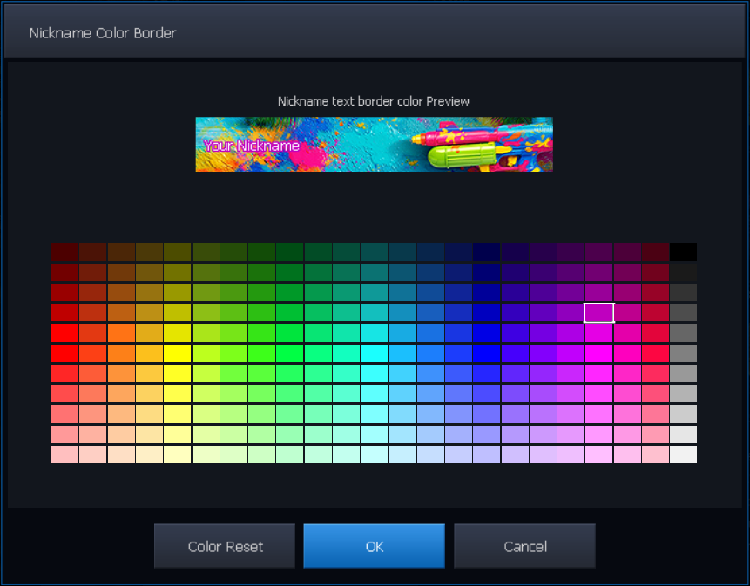Pick the pure yellow swatch in the sixth row
The image size is (750, 586).
(x=177, y=353)
